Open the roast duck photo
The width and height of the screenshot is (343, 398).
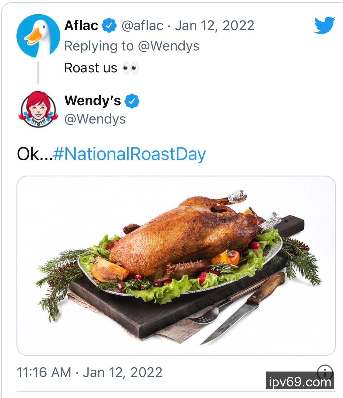tap(176, 265)
